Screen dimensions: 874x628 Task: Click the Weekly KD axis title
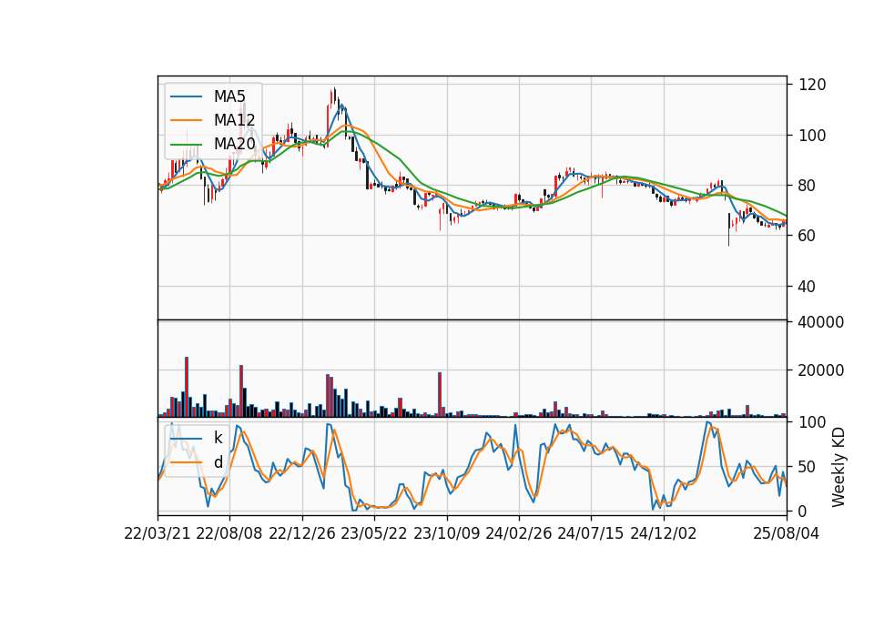click(838, 468)
